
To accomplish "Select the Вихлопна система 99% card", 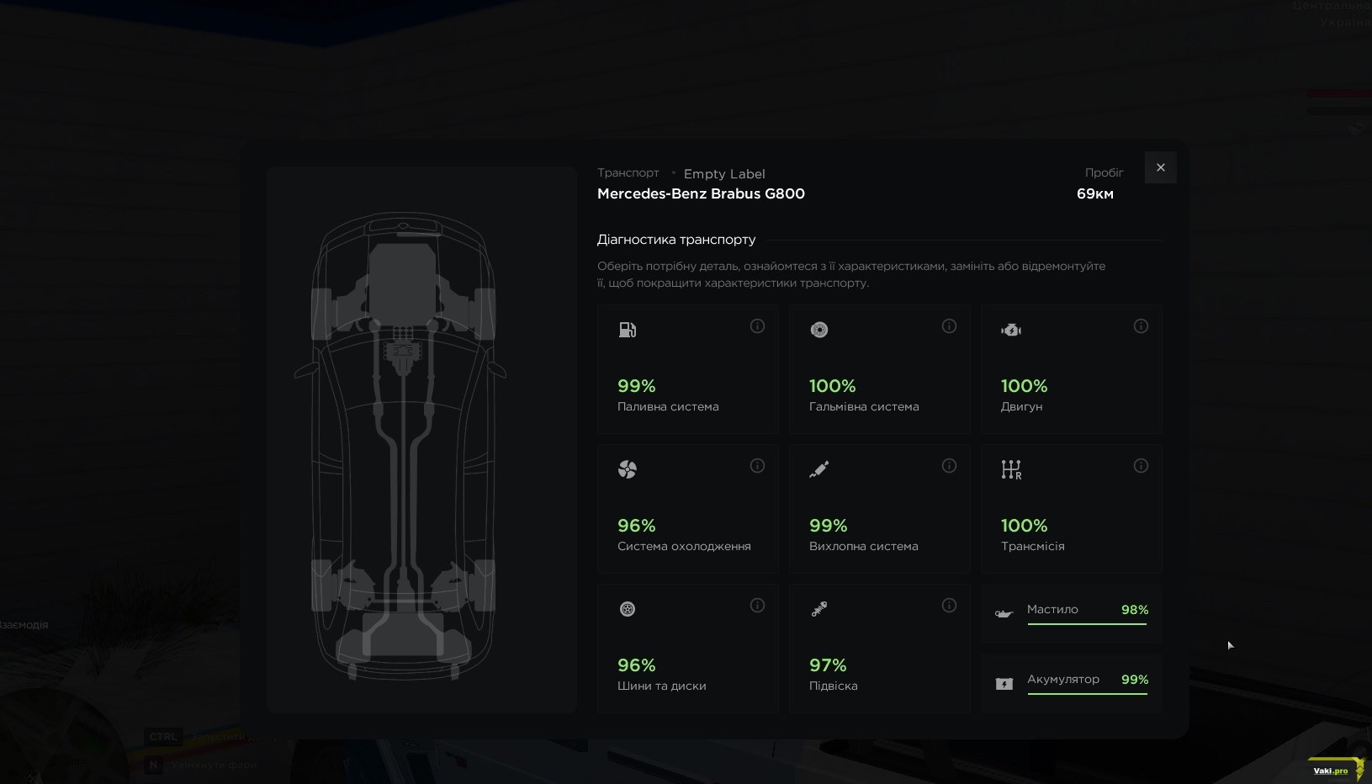I will [x=879, y=510].
